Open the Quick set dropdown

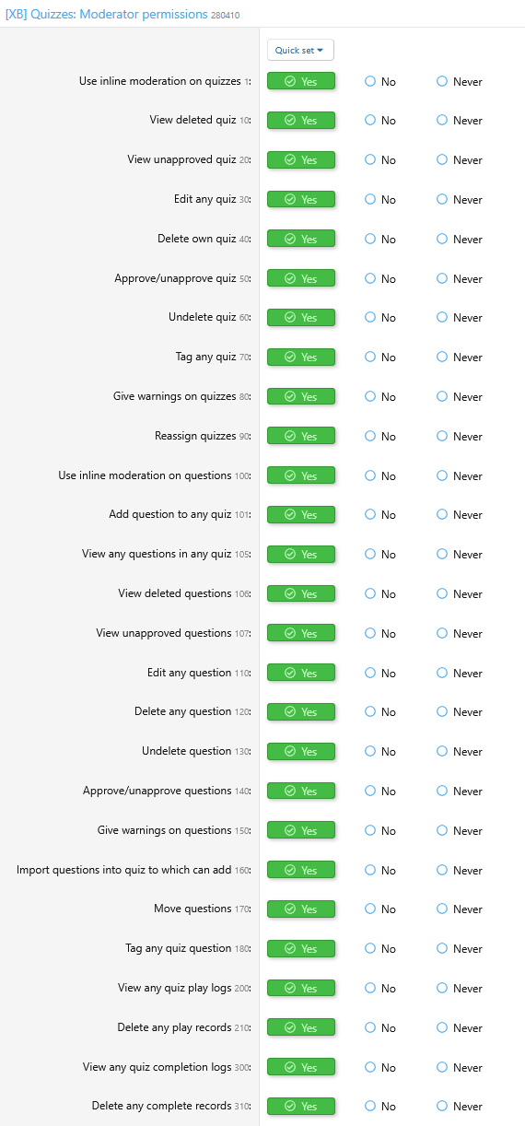pos(300,50)
